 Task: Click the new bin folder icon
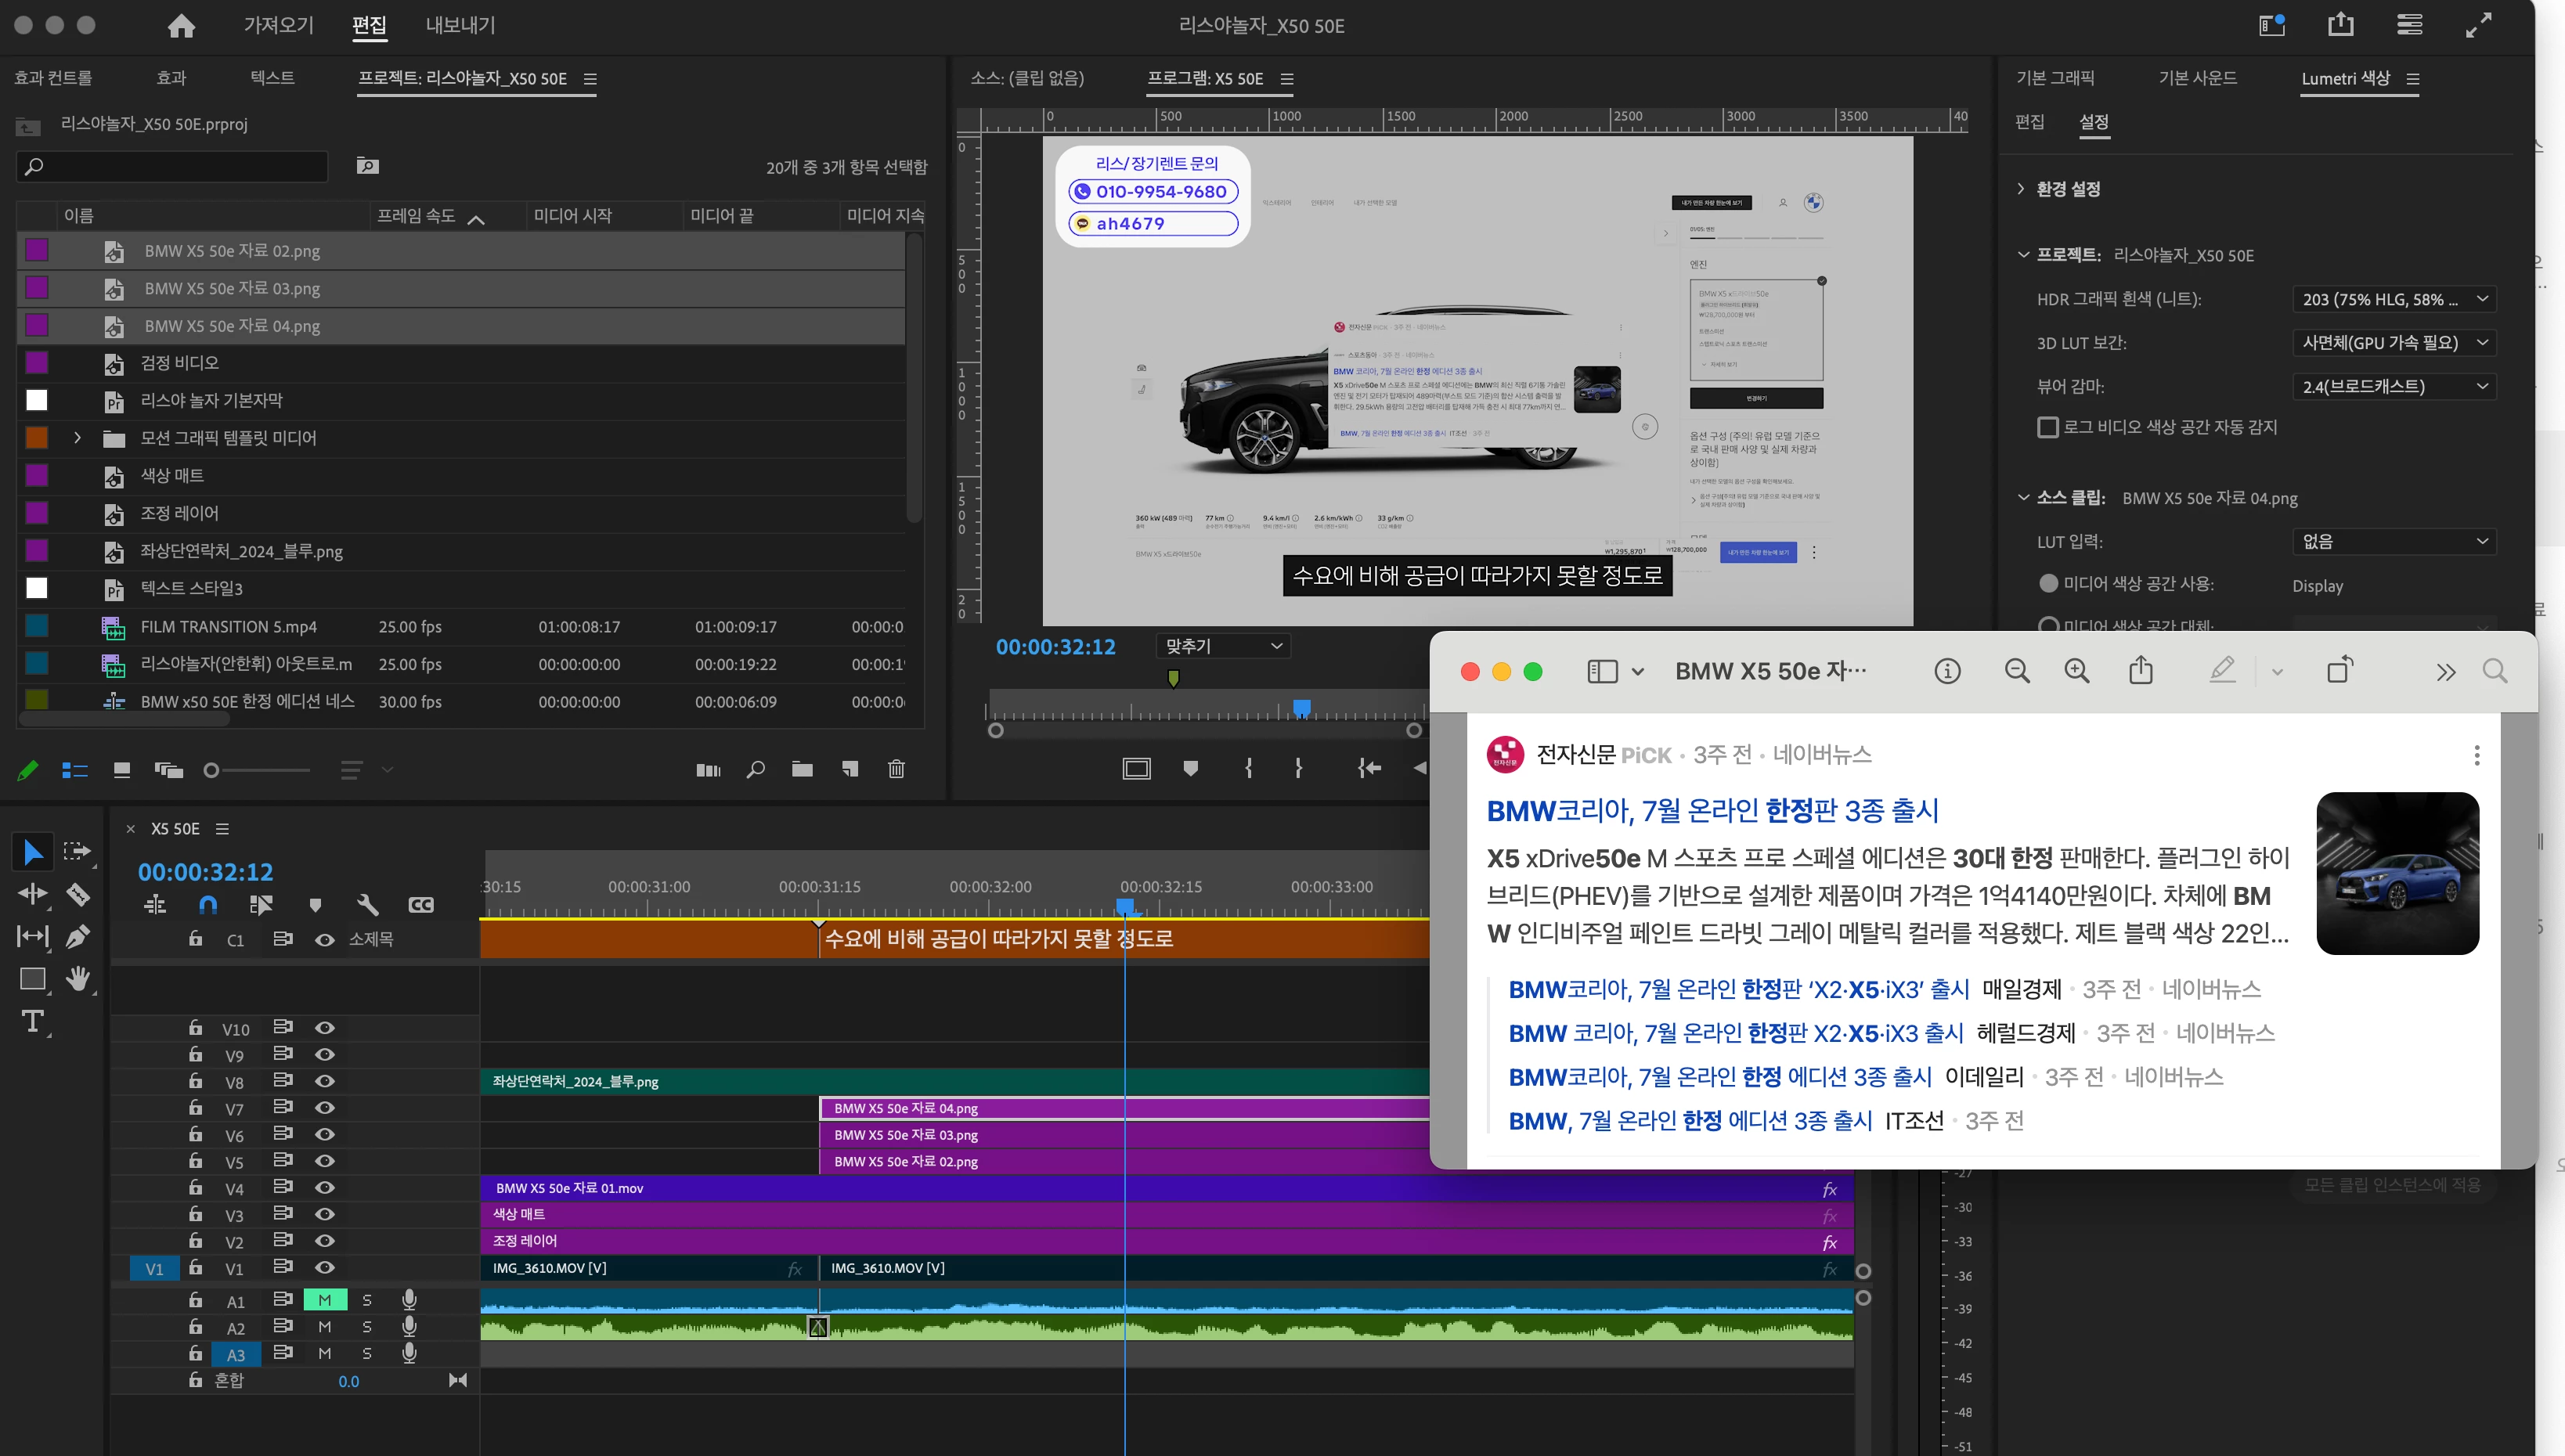802,769
